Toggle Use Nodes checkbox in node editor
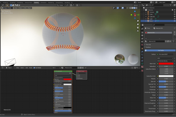The width and height of the screenshot is (176, 117). 35,68
